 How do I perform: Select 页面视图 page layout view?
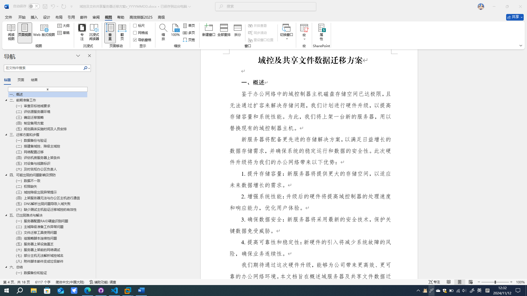[x=25, y=33]
